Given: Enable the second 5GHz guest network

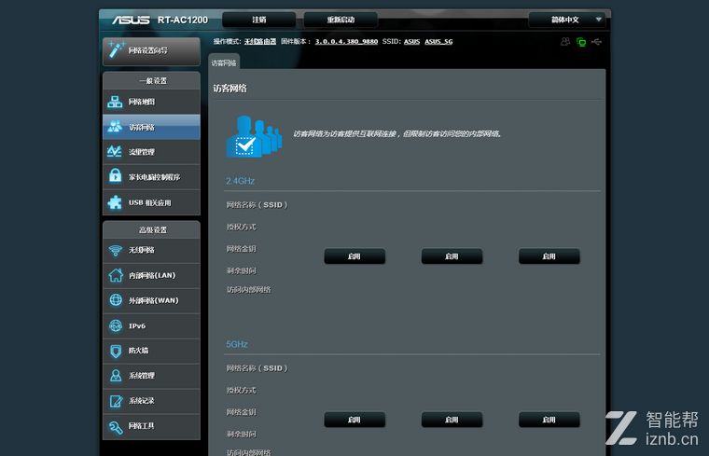Looking at the screenshot, I should pos(452,420).
